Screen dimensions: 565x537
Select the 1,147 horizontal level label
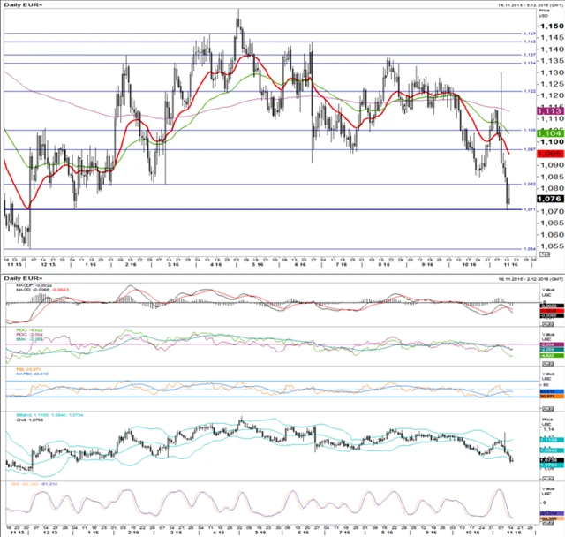[x=529, y=33]
